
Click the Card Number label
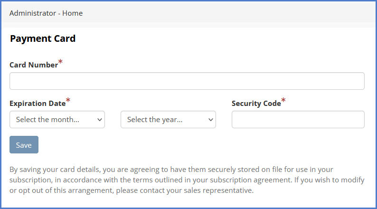(33, 65)
